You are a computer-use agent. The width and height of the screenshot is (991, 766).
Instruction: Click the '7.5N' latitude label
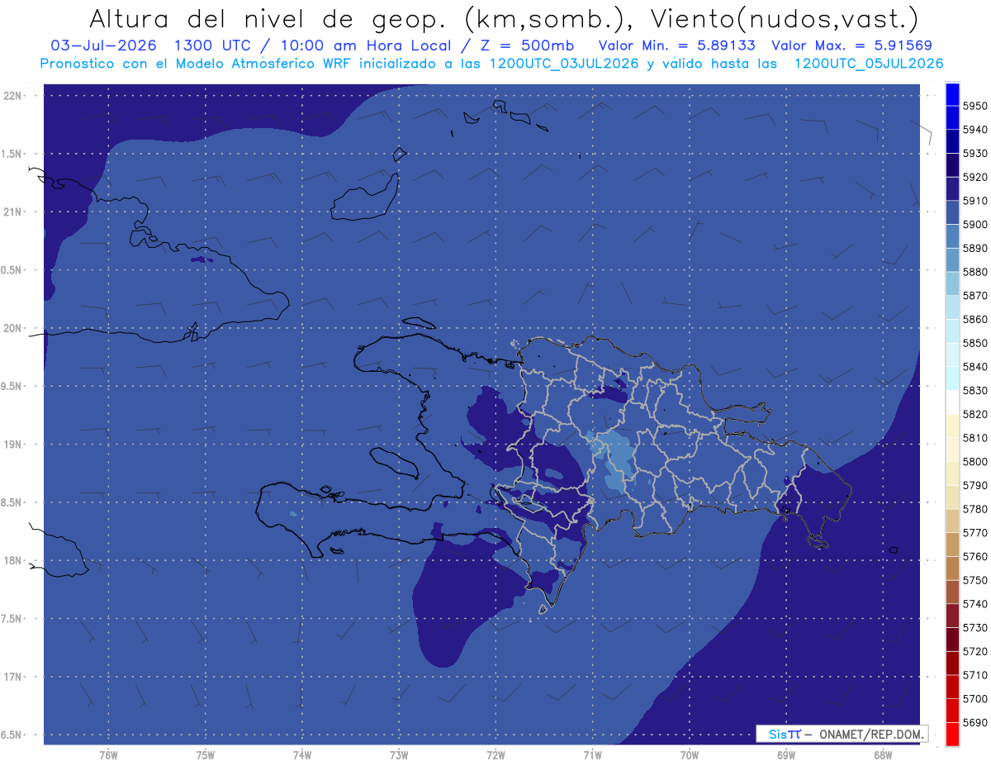click(12, 618)
